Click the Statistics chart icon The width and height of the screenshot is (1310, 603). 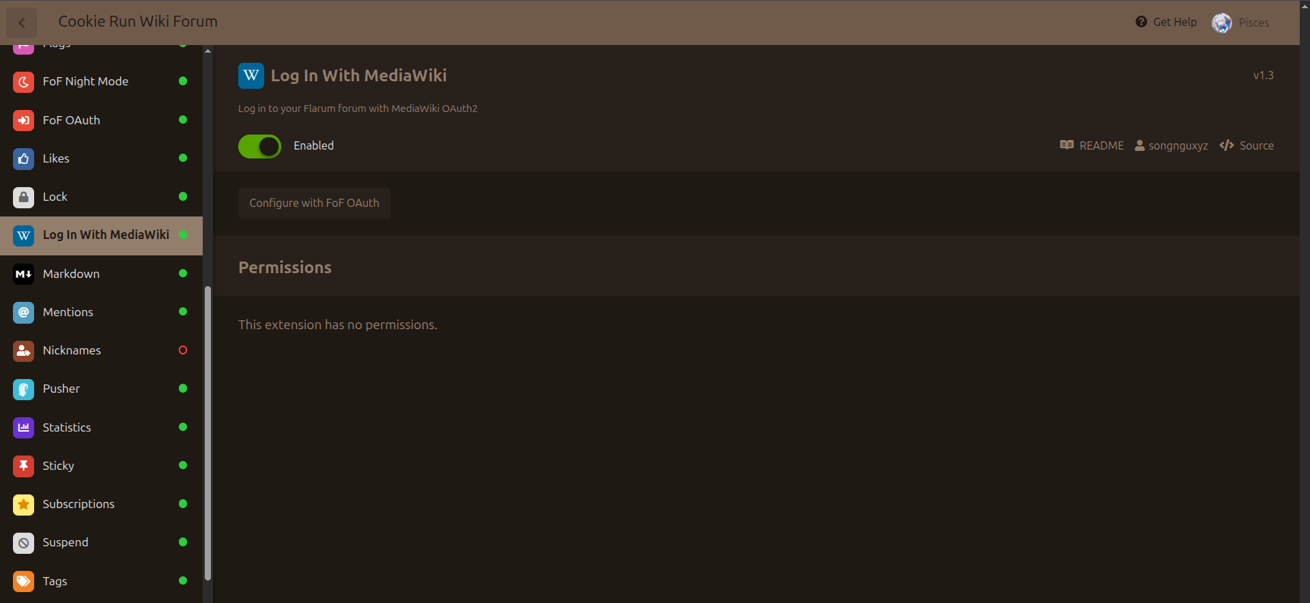click(23, 427)
